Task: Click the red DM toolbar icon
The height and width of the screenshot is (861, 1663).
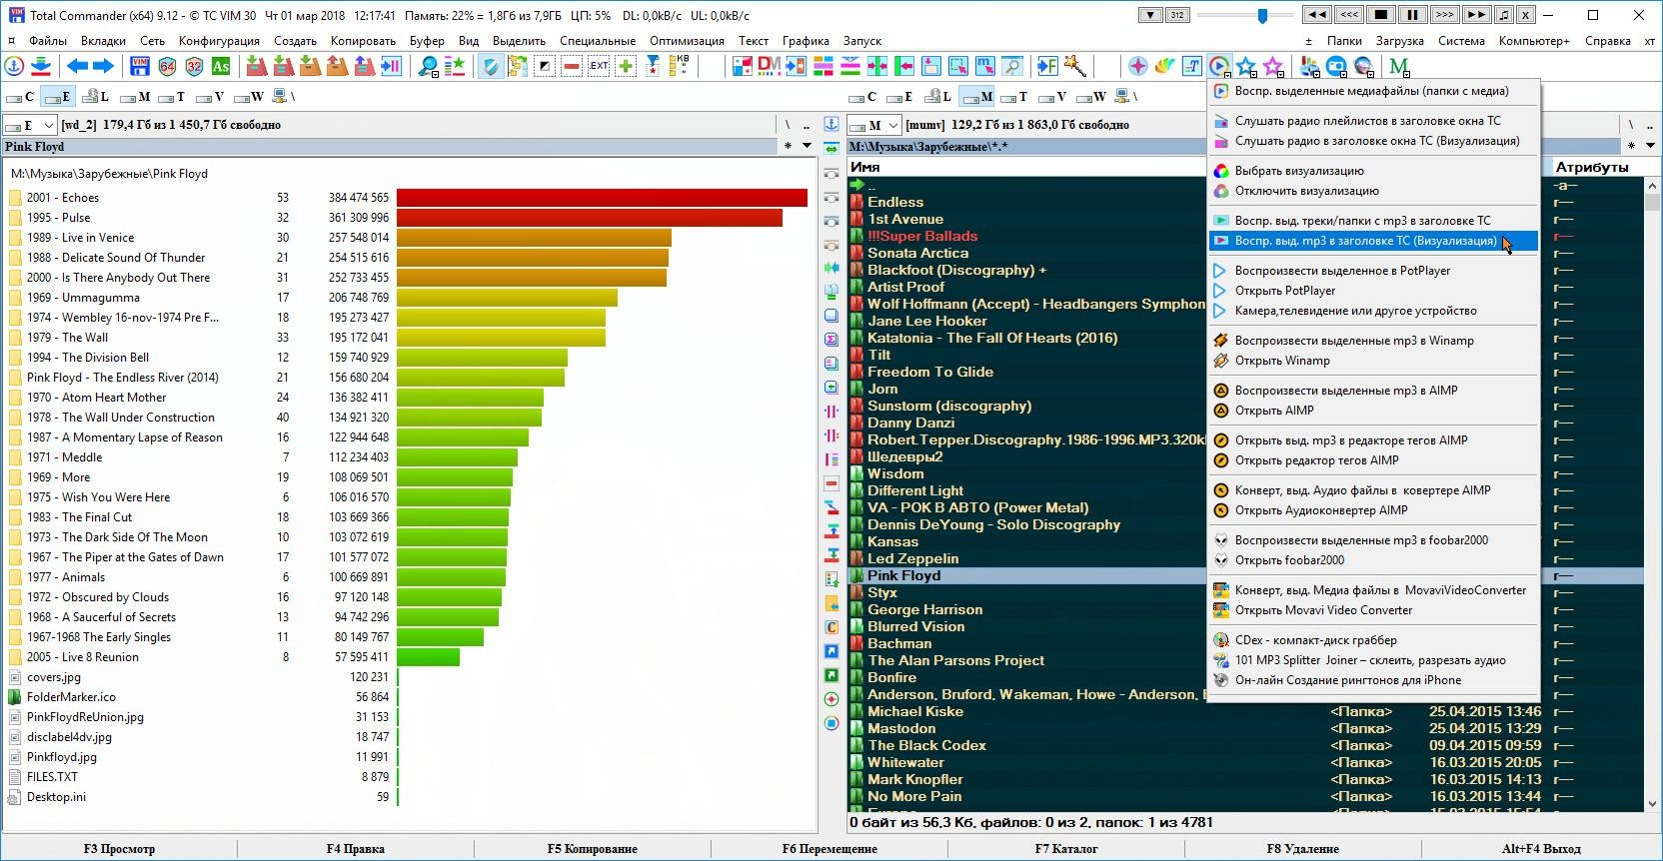Action: (769, 65)
